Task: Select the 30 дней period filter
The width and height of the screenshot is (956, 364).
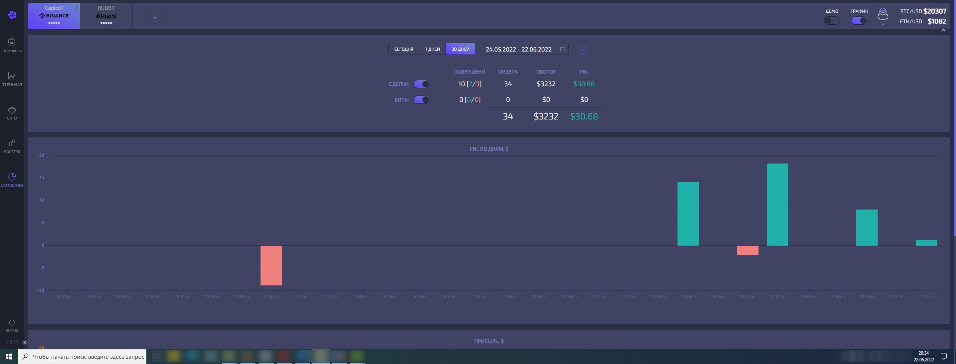Action: point(460,49)
